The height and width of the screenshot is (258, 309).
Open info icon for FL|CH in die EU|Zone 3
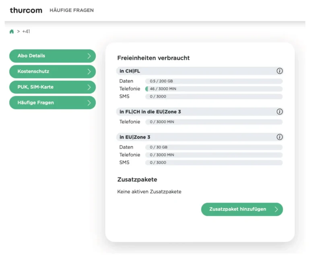pyautogui.click(x=280, y=112)
